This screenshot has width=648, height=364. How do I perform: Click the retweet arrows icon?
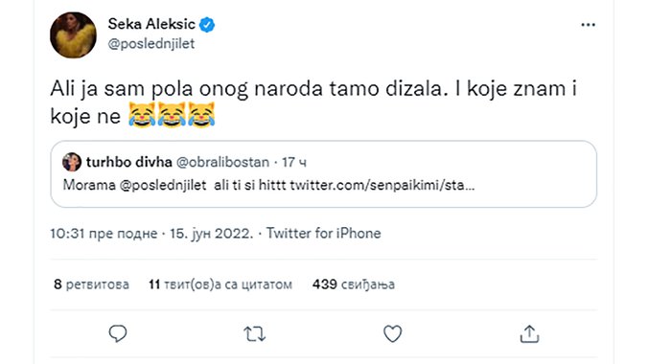[x=255, y=334]
